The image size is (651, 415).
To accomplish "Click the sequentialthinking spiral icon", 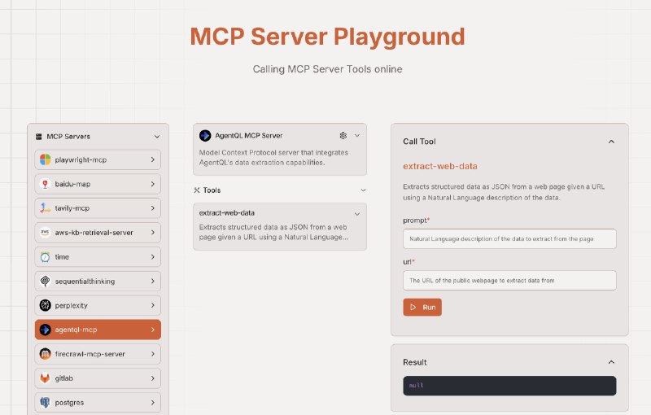I will [x=45, y=281].
